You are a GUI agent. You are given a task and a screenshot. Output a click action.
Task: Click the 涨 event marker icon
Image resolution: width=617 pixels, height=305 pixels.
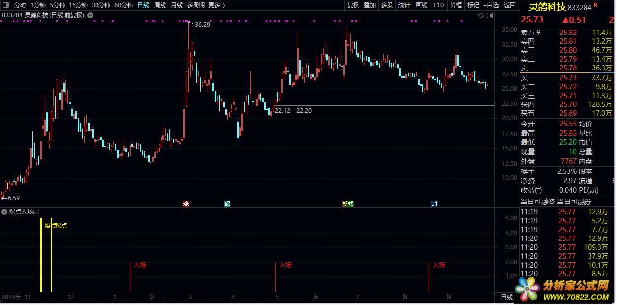186,203
